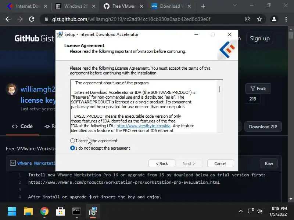Screen dimensions: 294x220
Task: Click the page scrollbar down arrow
Action: pyautogui.click(x=291, y=199)
